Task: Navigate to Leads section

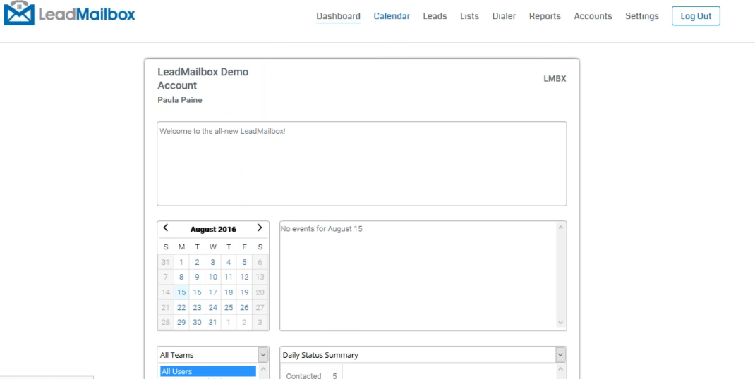Action: [x=435, y=16]
